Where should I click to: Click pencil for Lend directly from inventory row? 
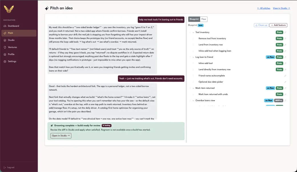point(285,70)
